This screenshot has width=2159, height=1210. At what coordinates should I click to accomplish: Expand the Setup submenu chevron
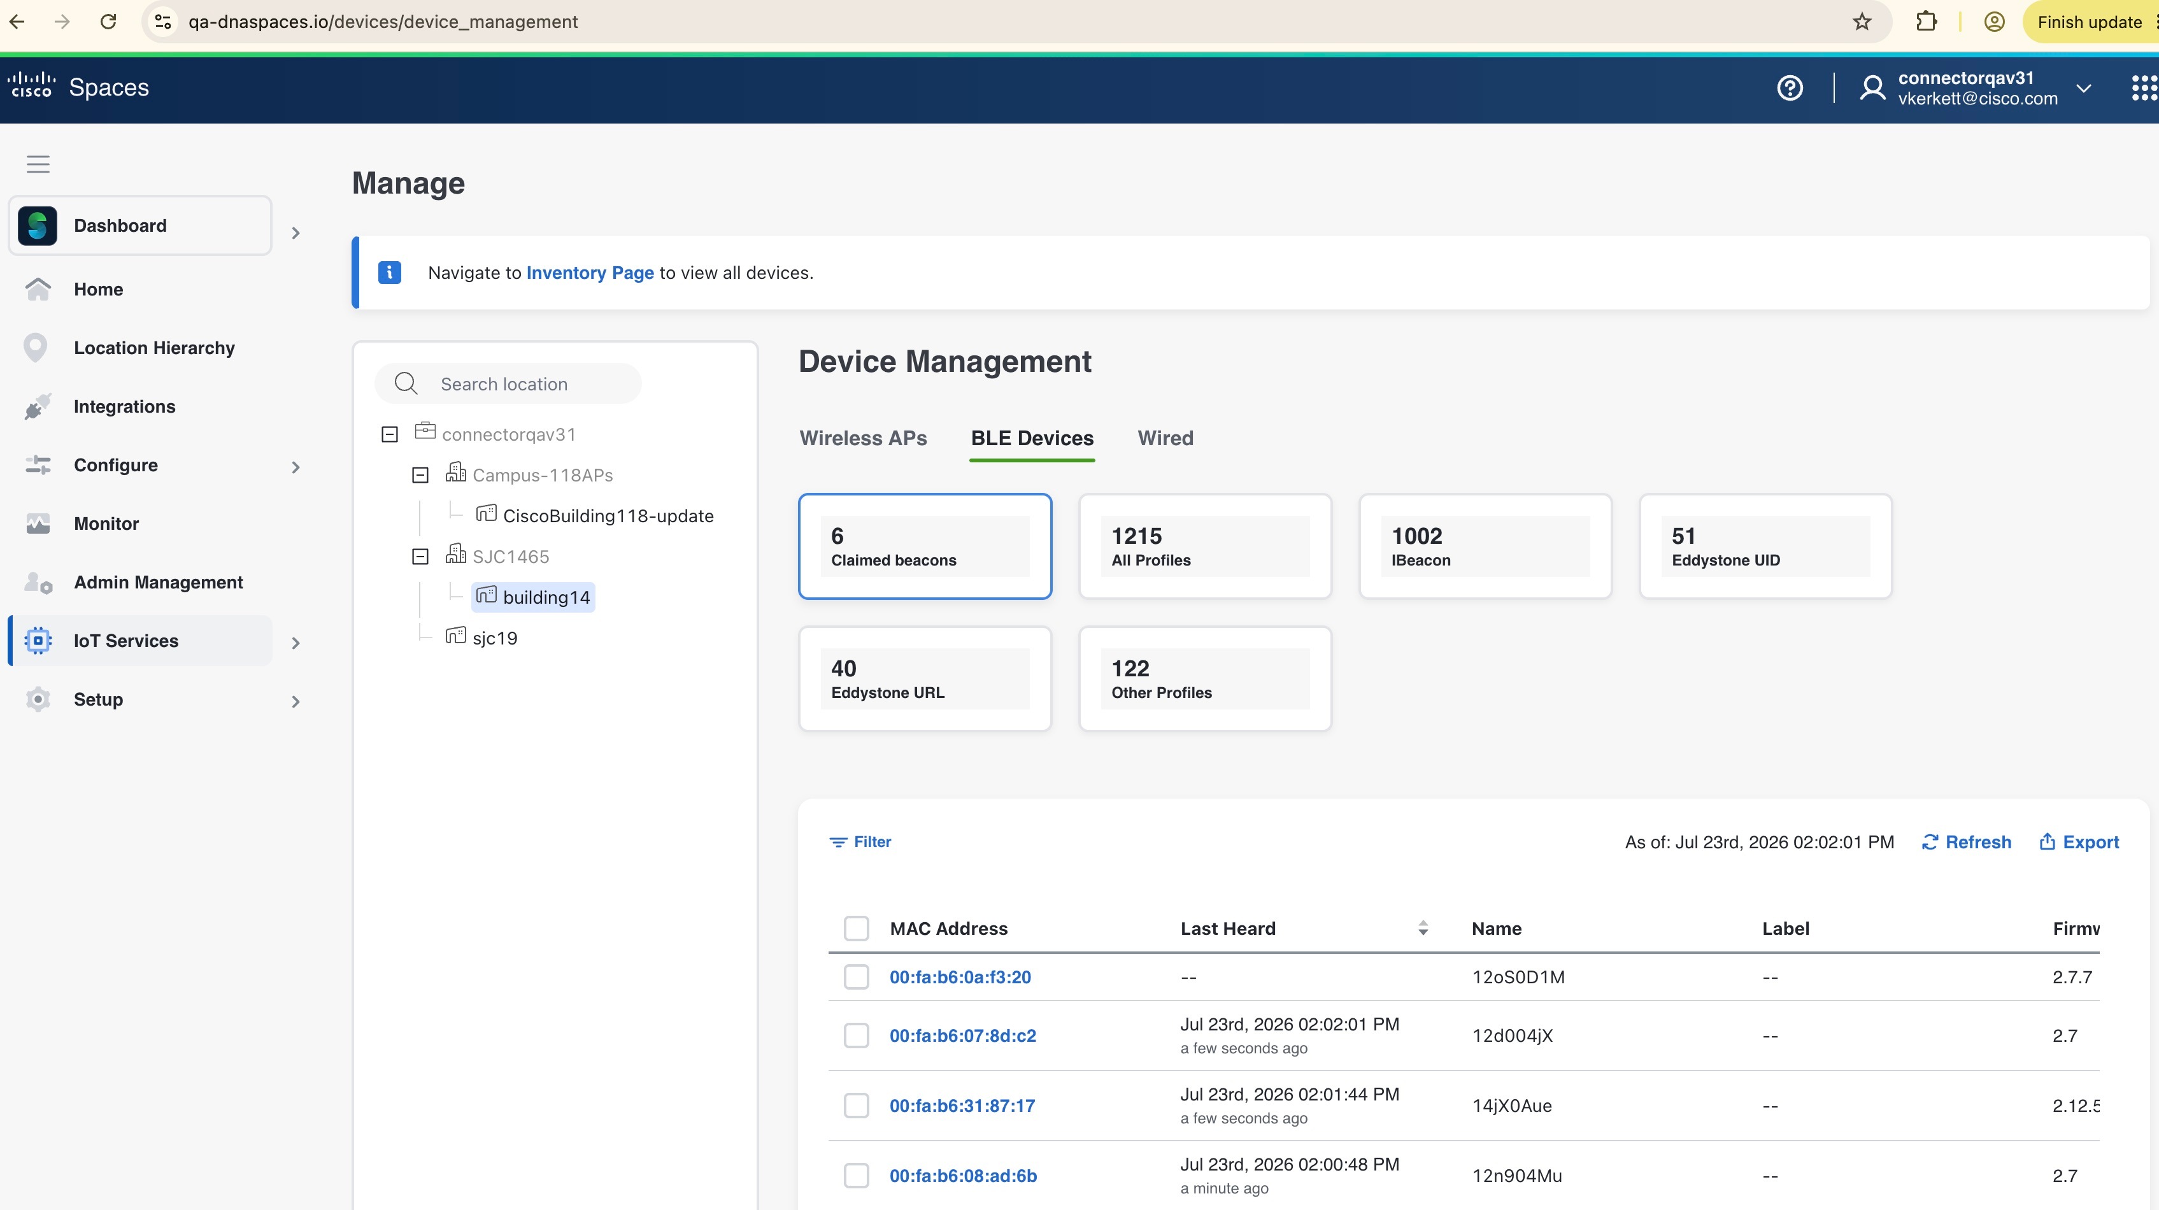point(295,702)
